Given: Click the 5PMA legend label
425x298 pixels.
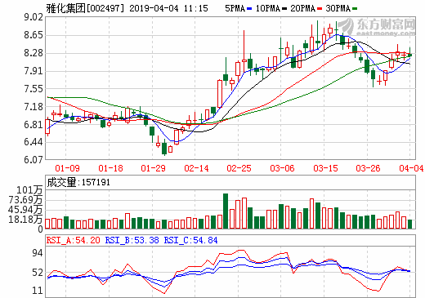Looking at the screenshot, I should [235, 8].
